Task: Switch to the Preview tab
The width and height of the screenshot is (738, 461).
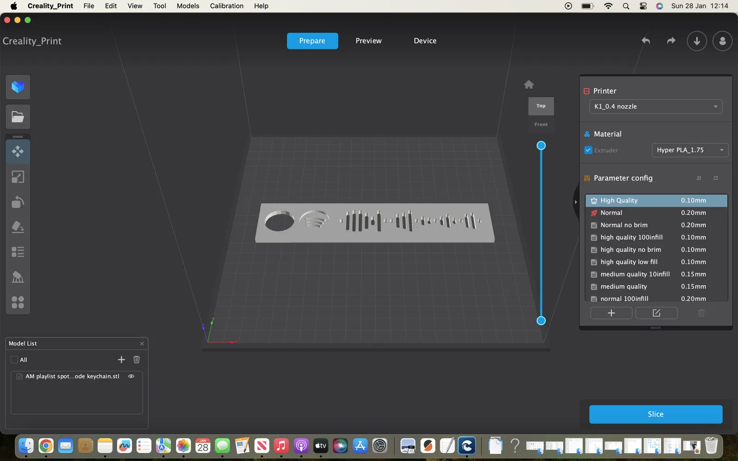Action: click(369, 41)
